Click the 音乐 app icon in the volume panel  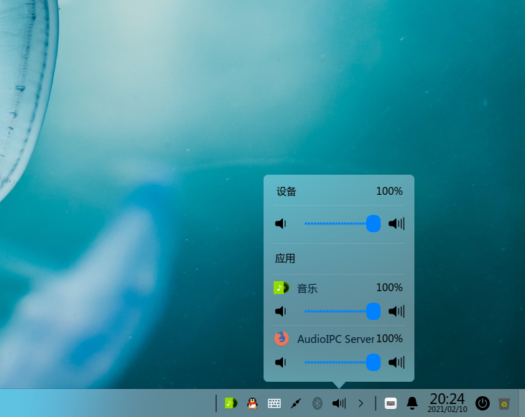(x=282, y=288)
